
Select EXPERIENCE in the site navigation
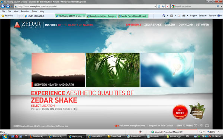133,25
